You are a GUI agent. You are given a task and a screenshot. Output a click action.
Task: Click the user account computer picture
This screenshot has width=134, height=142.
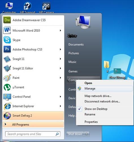pyautogui.click(x=83, y=22)
